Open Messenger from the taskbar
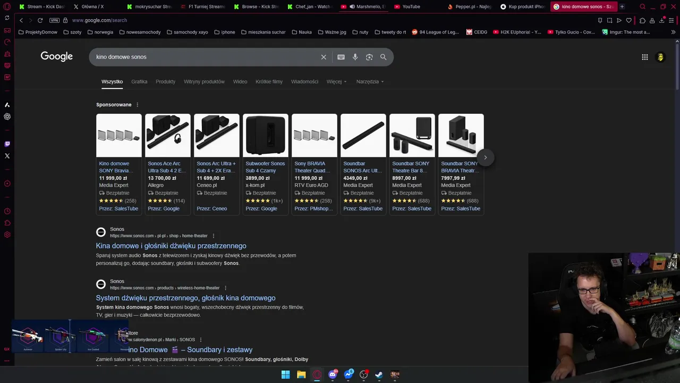 tap(348, 374)
